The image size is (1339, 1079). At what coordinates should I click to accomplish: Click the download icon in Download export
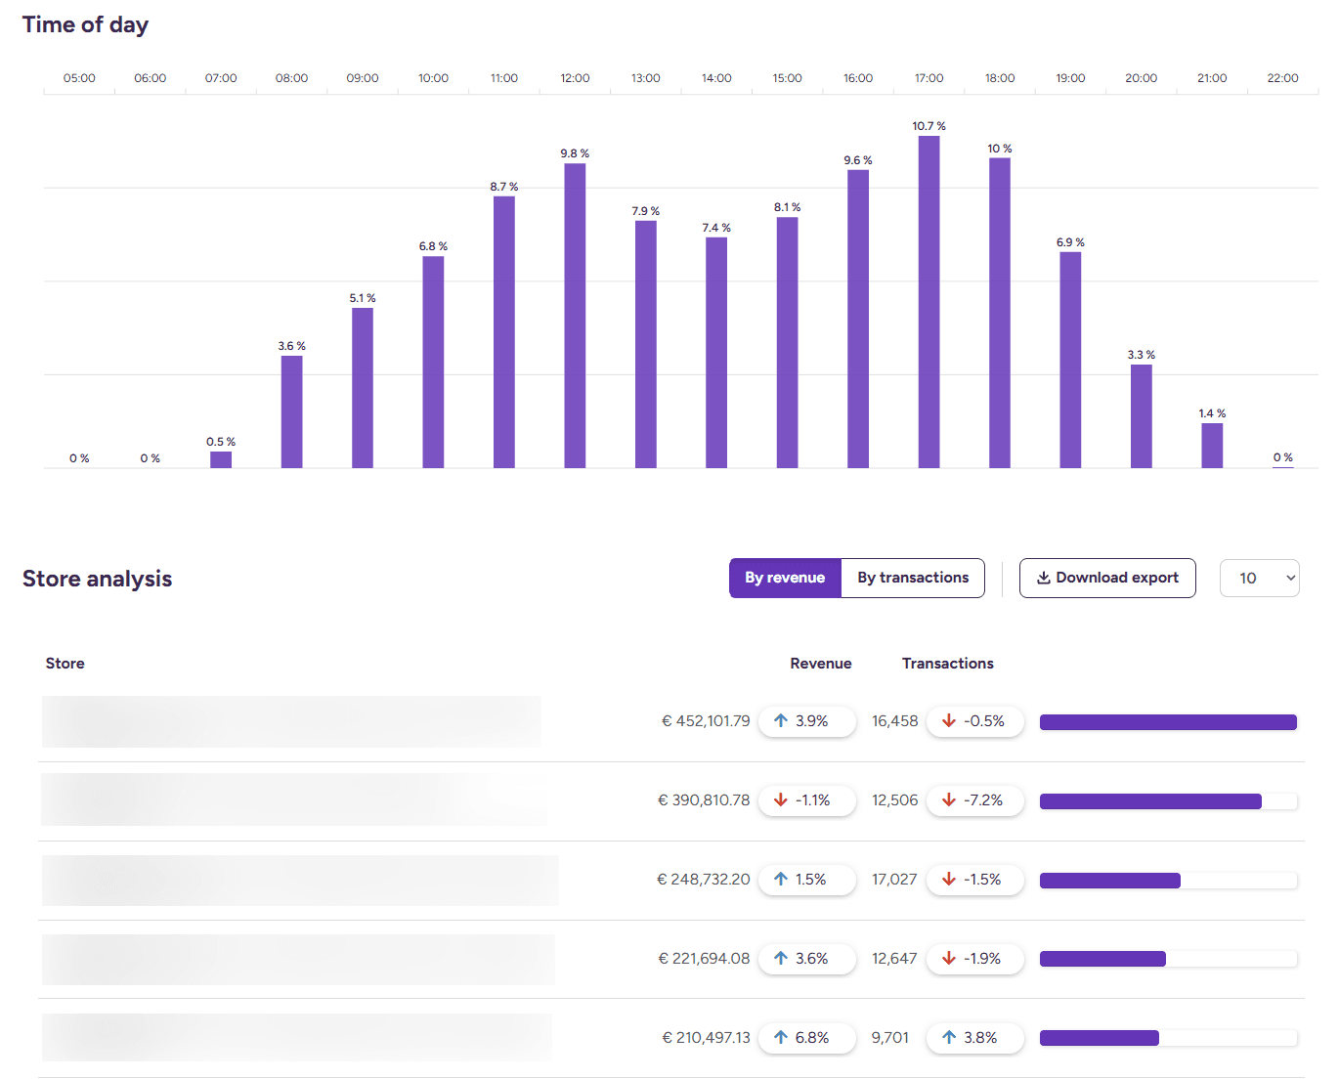pos(1043,578)
